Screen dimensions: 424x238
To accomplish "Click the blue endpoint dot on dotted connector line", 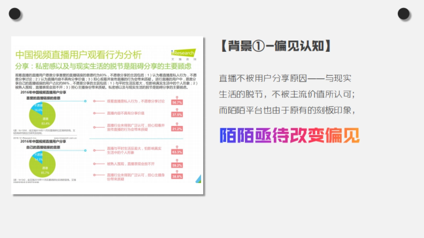I will pyautogui.click(x=86, y=101).
